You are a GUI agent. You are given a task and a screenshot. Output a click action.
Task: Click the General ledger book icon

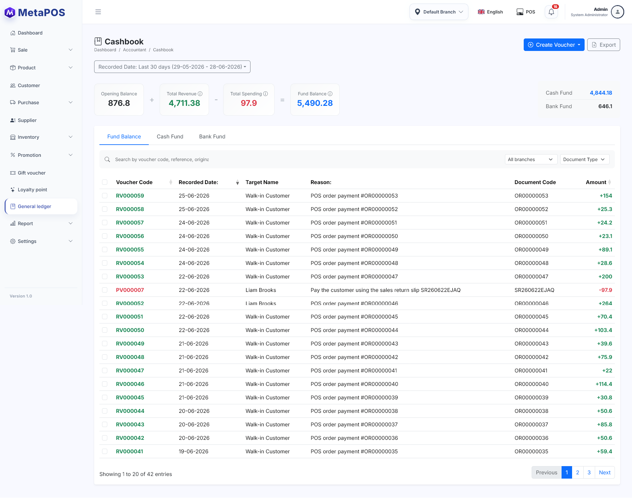[x=13, y=206]
